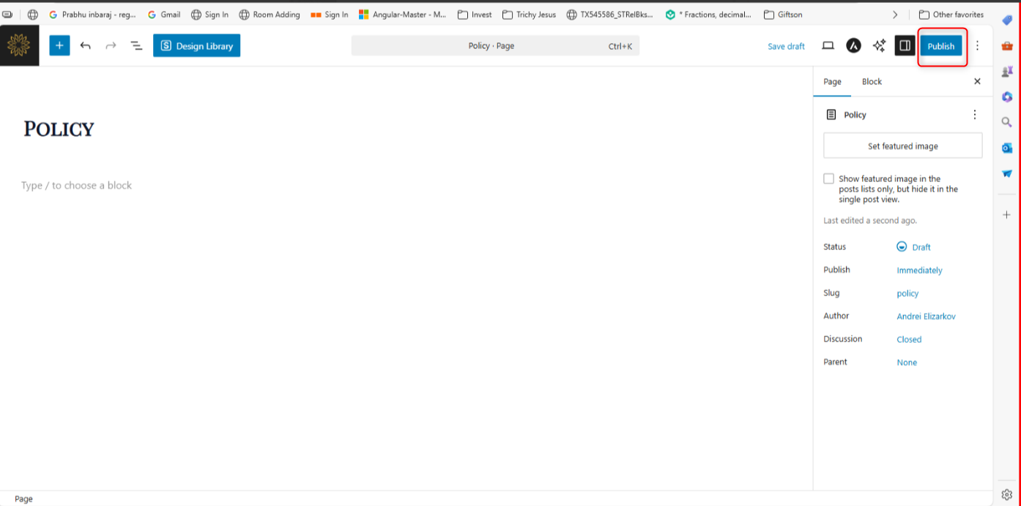Click the redo arrow icon
Viewport: 1021px width, 506px height.
(111, 45)
